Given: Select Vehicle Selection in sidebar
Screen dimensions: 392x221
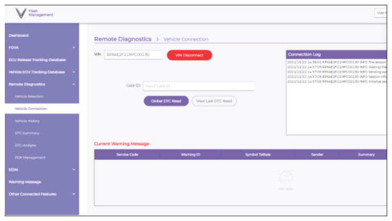Looking at the screenshot, I should (29, 97).
